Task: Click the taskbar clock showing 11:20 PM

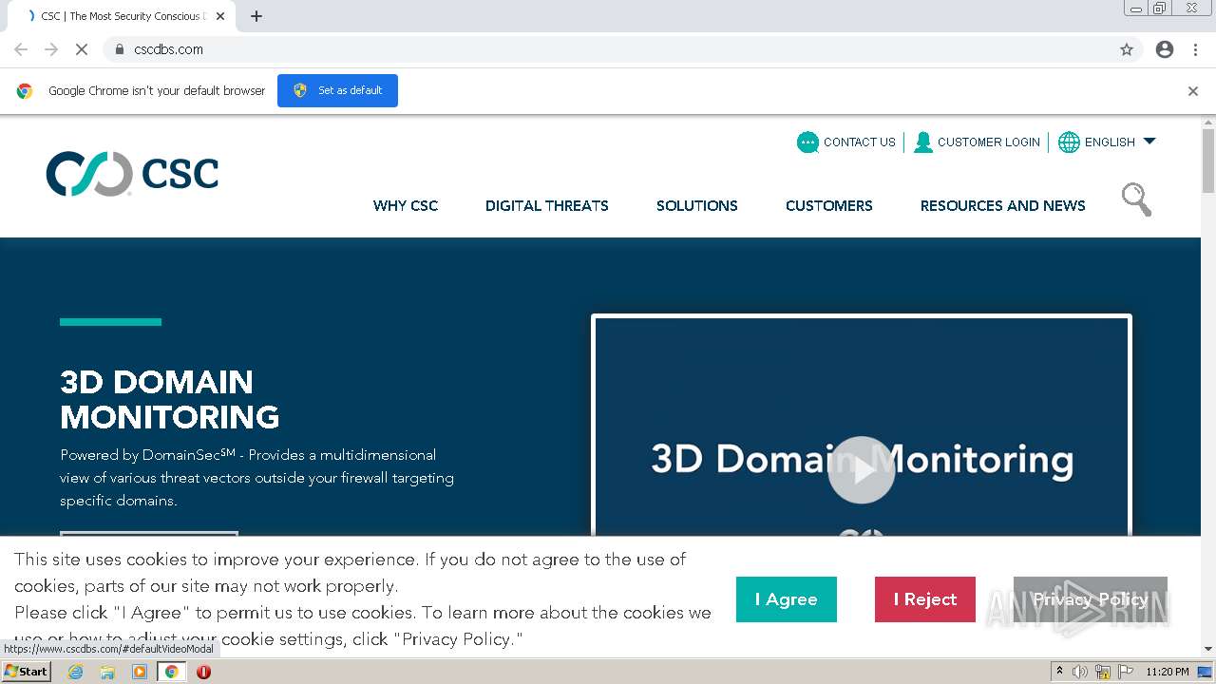Action: pyautogui.click(x=1168, y=672)
